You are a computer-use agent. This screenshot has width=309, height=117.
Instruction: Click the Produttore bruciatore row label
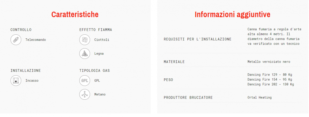(x=188, y=97)
